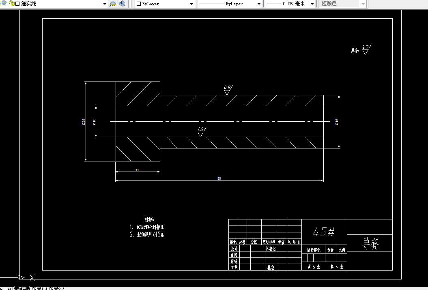The height and width of the screenshot is (290, 428).
Task: Select the 工艺 cell text
Action: click(234, 268)
